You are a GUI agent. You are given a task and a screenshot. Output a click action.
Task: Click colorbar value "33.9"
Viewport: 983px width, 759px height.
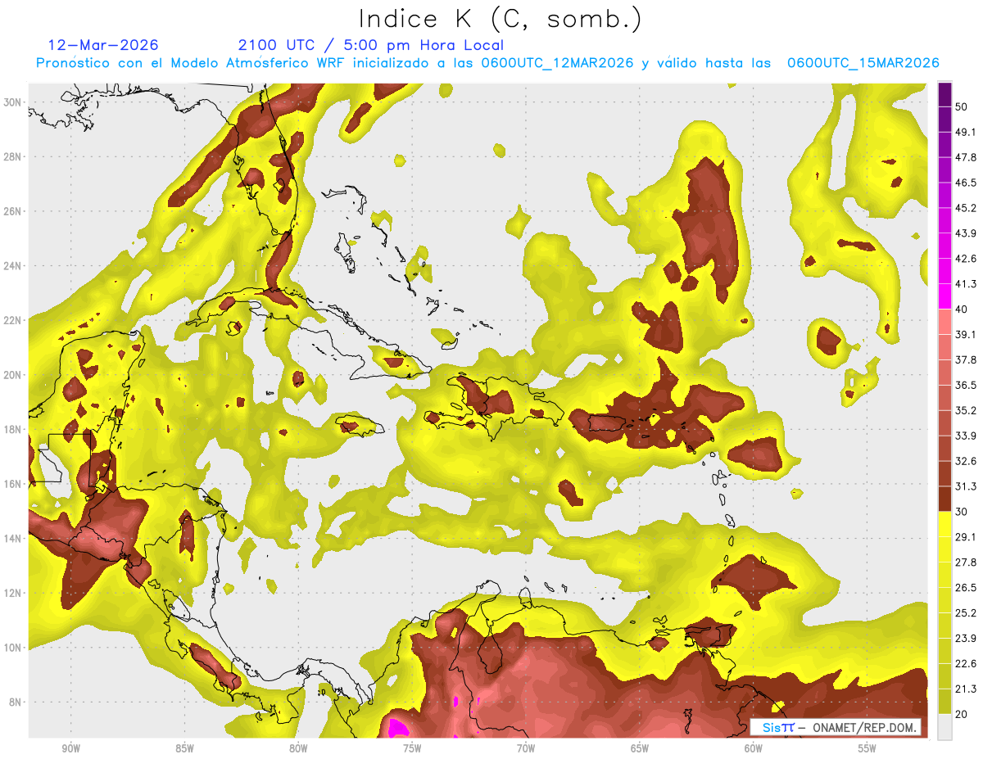point(965,436)
